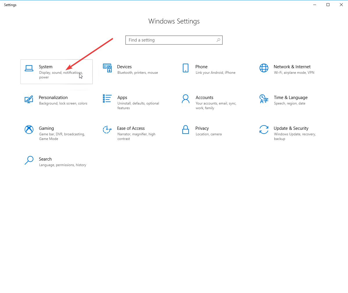
Task: Go to Ease of Access settings text
Action: coord(131,128)
